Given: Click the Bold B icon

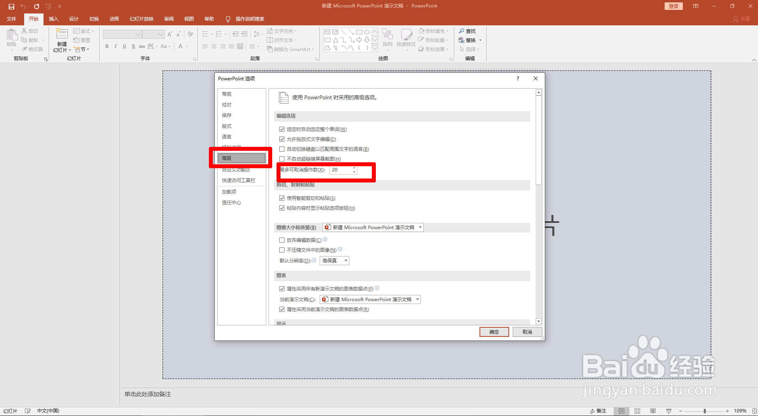Looking at the screenshot, I should (x=107, y=46).
